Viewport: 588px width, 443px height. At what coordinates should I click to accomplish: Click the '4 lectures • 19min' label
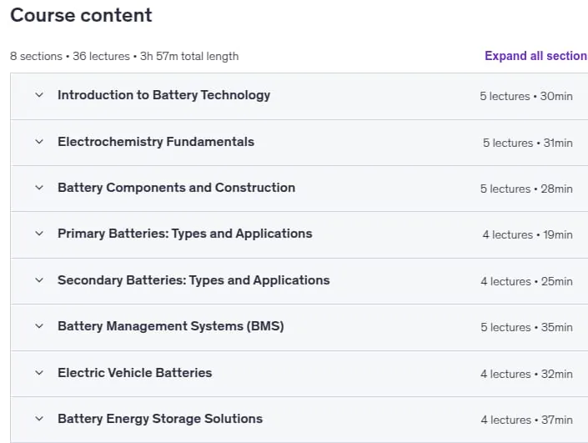[528, 234]
